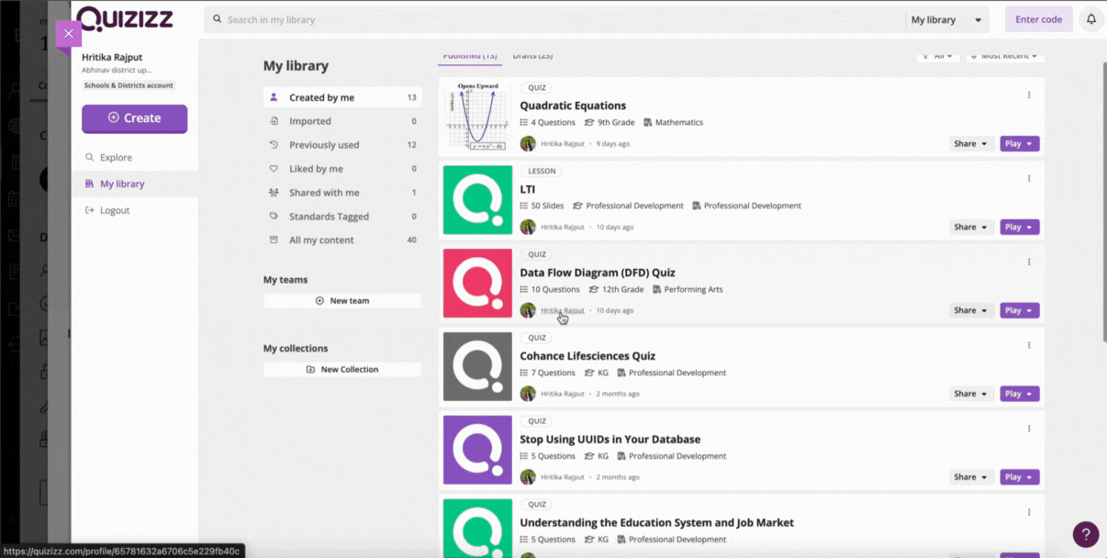
Task: Open three-dot menu for Stop Using UUIDs quiz
Action: pos(1029,429)
